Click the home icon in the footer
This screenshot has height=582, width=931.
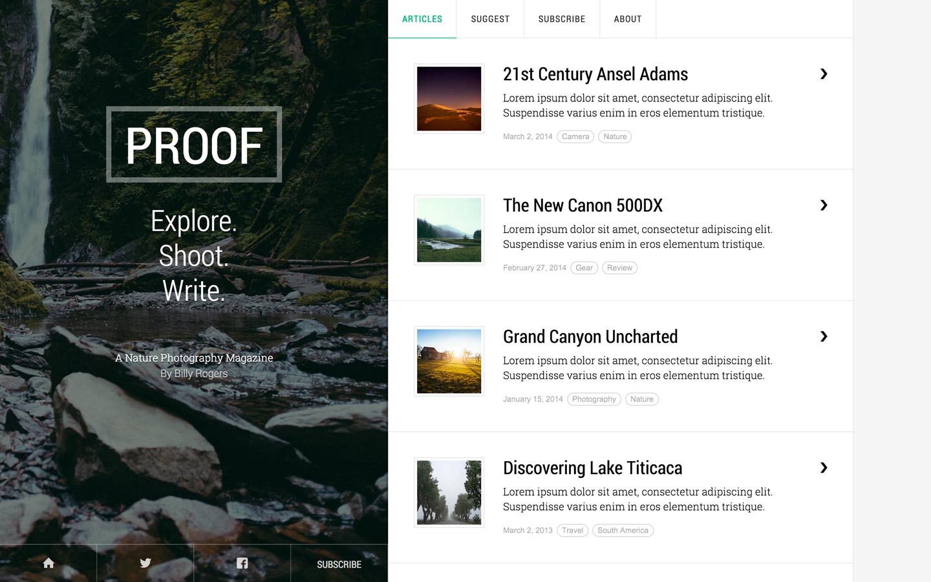point(48,563)
